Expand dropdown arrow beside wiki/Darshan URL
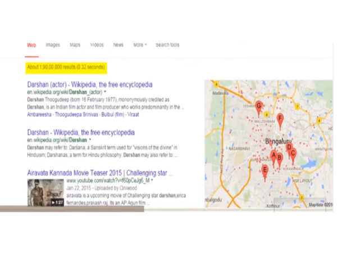The image size is (337, 253). [90, 140]
